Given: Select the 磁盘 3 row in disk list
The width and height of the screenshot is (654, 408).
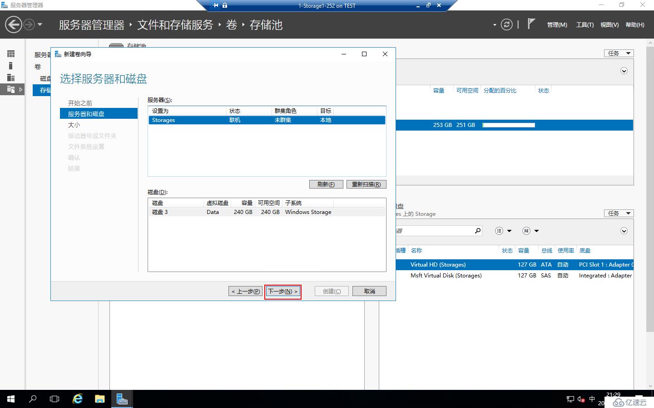Looking at the screenshot, I should click(267, 212).
